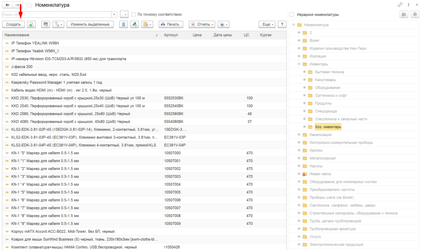
Task: Click the Печать button
Action: (x=171, y=24)
